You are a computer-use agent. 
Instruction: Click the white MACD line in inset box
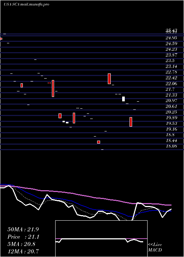pyautogui.click(x=99, y=239)
